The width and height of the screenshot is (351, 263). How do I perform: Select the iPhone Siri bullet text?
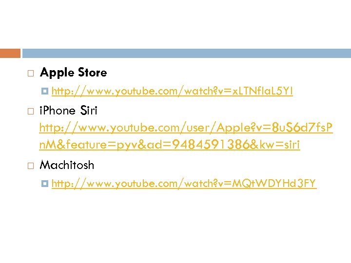click(x=68, y=111)
